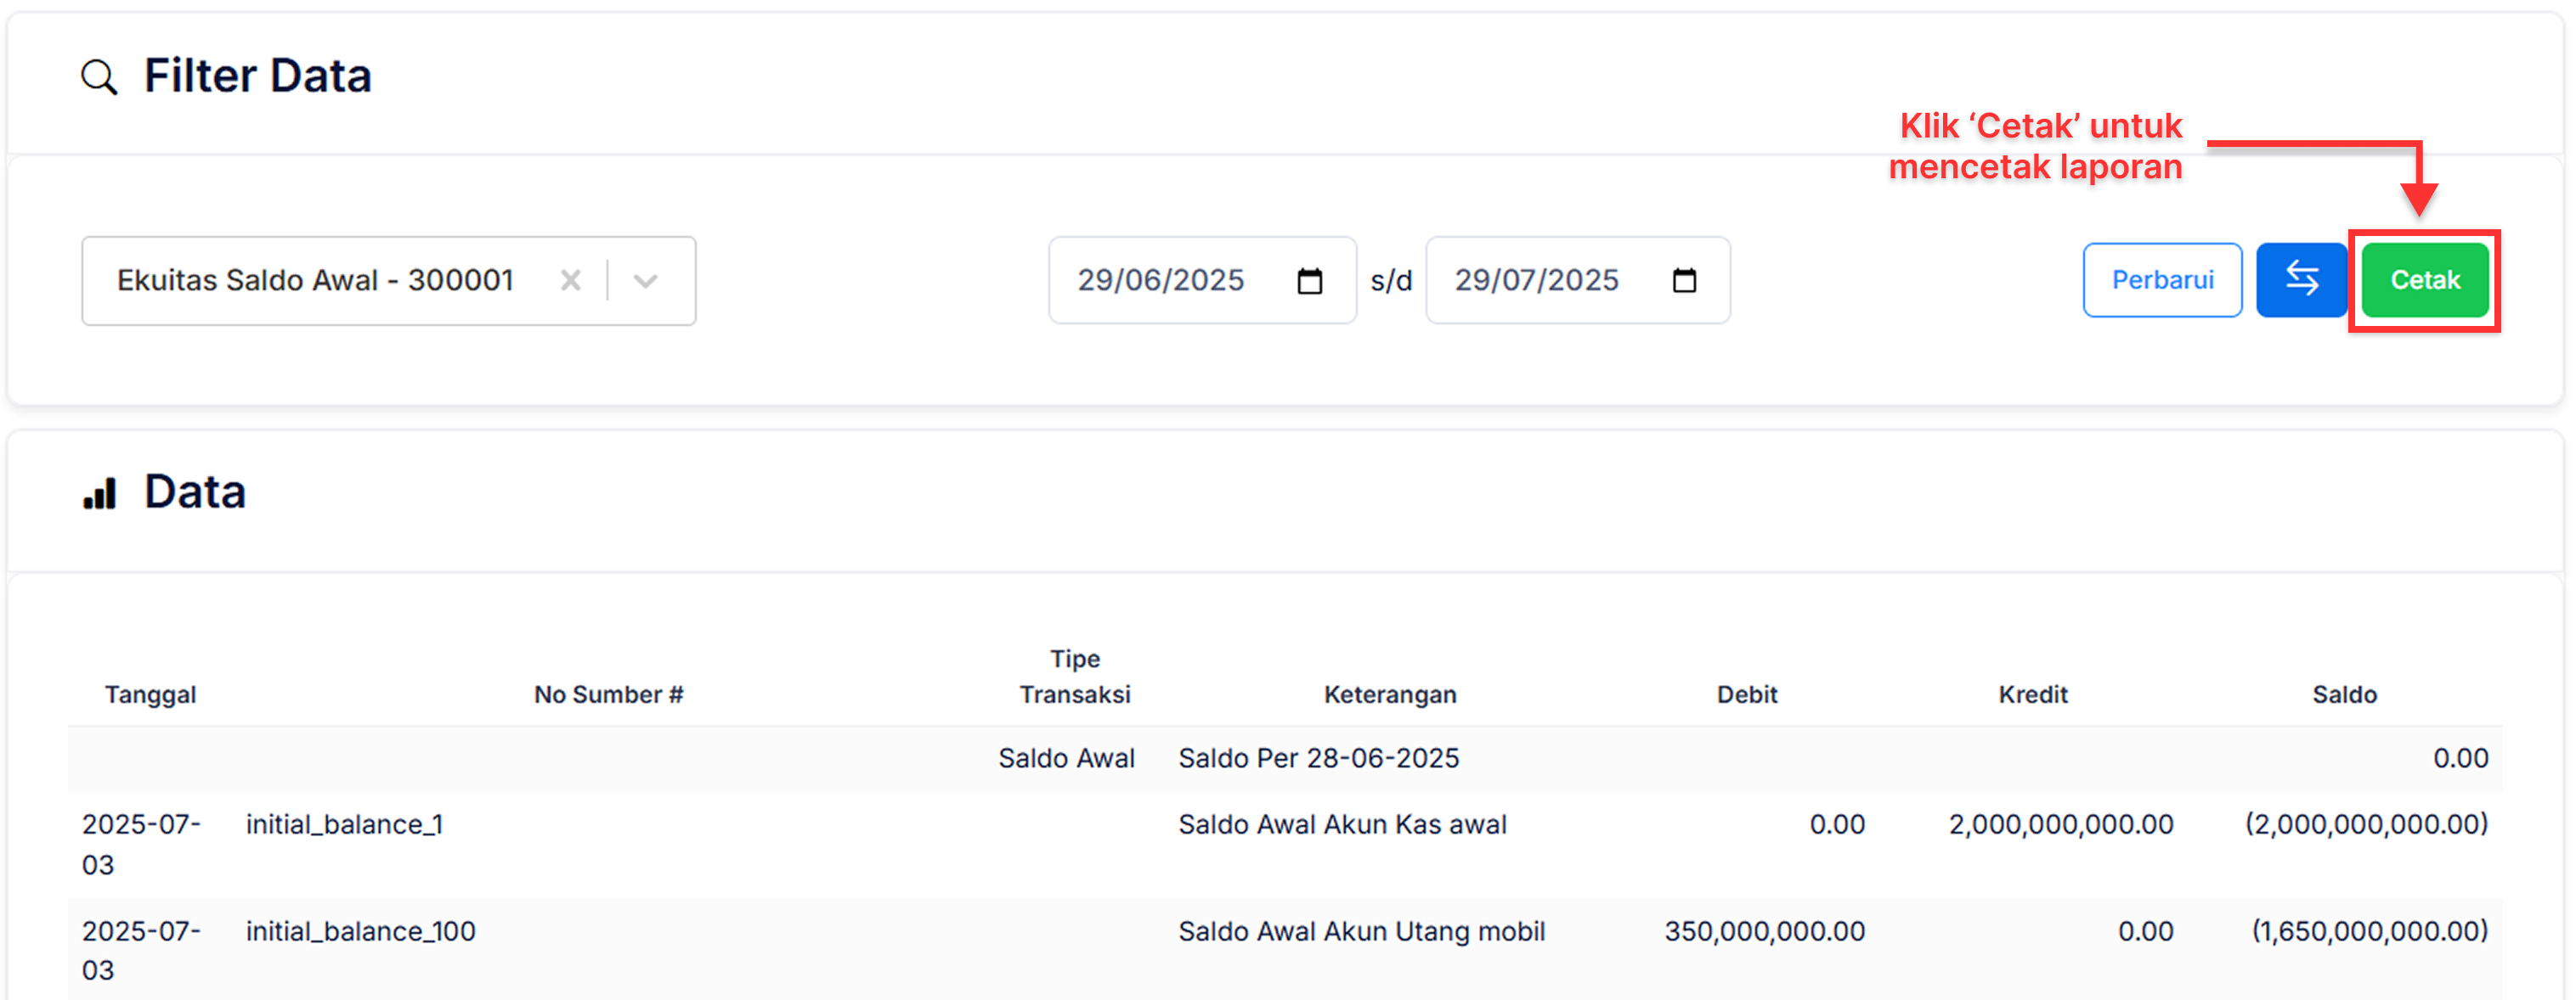The width and height of the screenshot is (2576, 1000).
Task: Click the Debit column header
Action: (x=1746, y=694)
